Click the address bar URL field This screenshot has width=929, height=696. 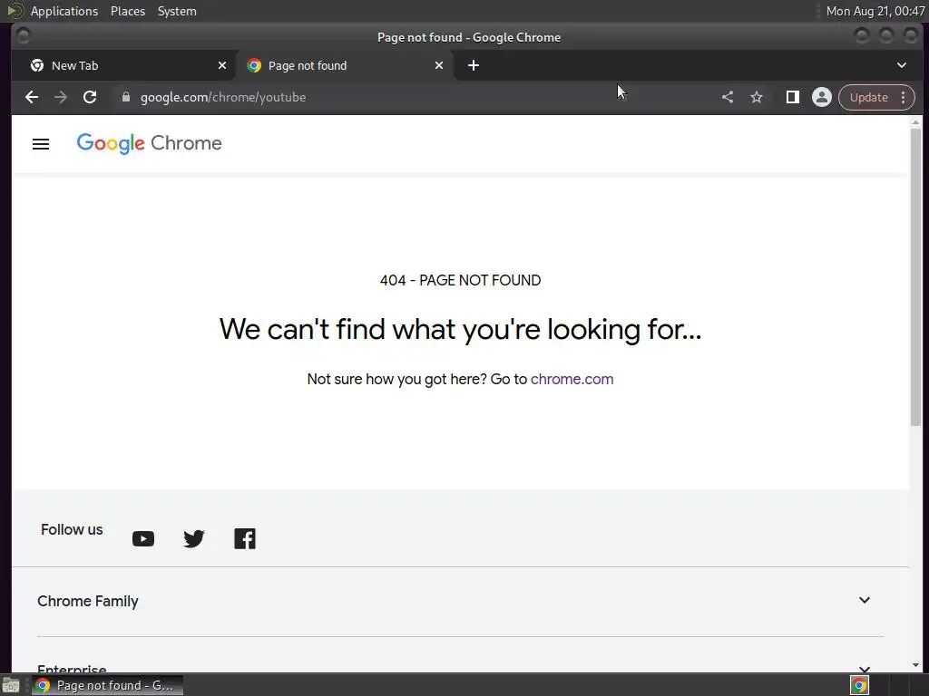click(x=415, y=97)
